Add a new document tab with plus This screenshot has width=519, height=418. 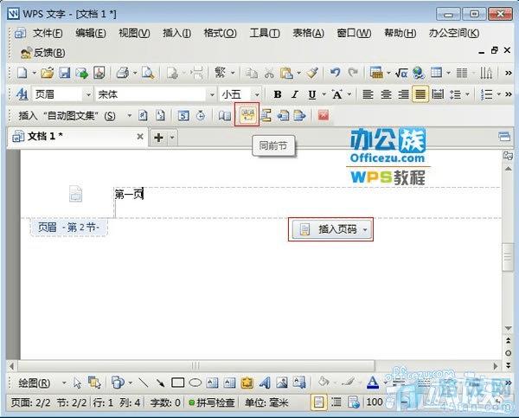click(x=159, y=137)
